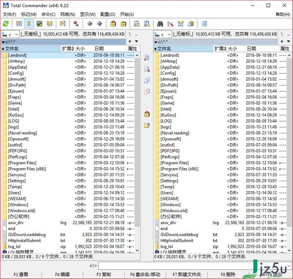
Task: Open the 显示(W) menu
Action: tap(87, 14)
